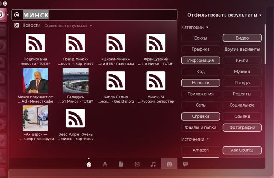This screenshot has height=178, width=274.
Task: Open the Deep Purple Хартия'97 feed icon
Action: click(76, 118)
